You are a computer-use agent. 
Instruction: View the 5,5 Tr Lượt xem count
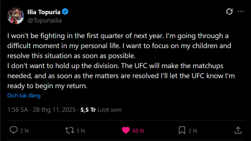(x=101, y=110)
